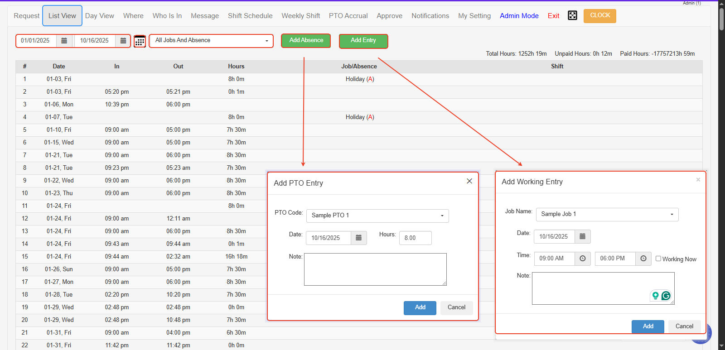This screenshot has width=725, height=350.
Task: Open the start date calendar picker
Action: pos(64,41)
